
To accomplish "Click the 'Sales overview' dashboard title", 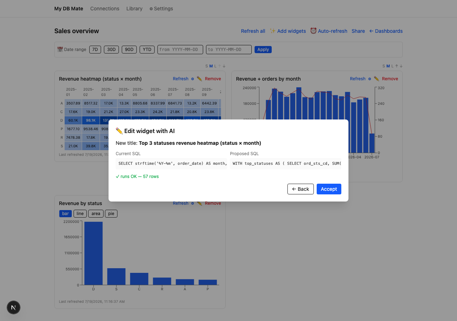I will (x=76, y=31).
